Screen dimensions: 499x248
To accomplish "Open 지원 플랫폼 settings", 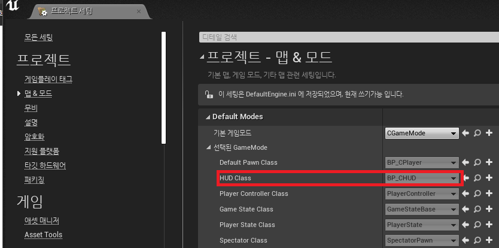I will 42,151.
